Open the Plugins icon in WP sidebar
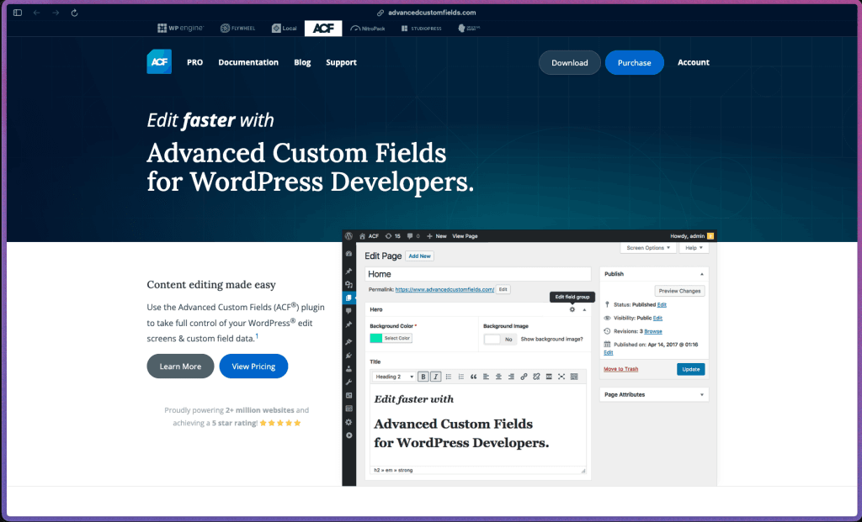This screenshot has height=522, width=862. [x=349, y=355]
